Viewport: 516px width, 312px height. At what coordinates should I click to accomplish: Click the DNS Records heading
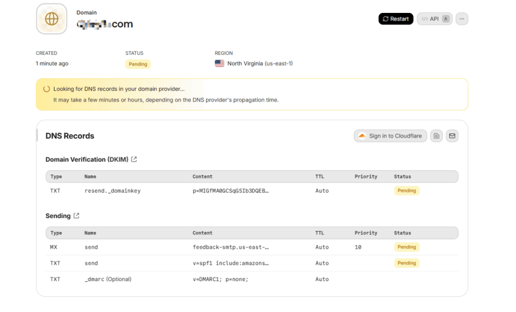(x=70, y=136)
